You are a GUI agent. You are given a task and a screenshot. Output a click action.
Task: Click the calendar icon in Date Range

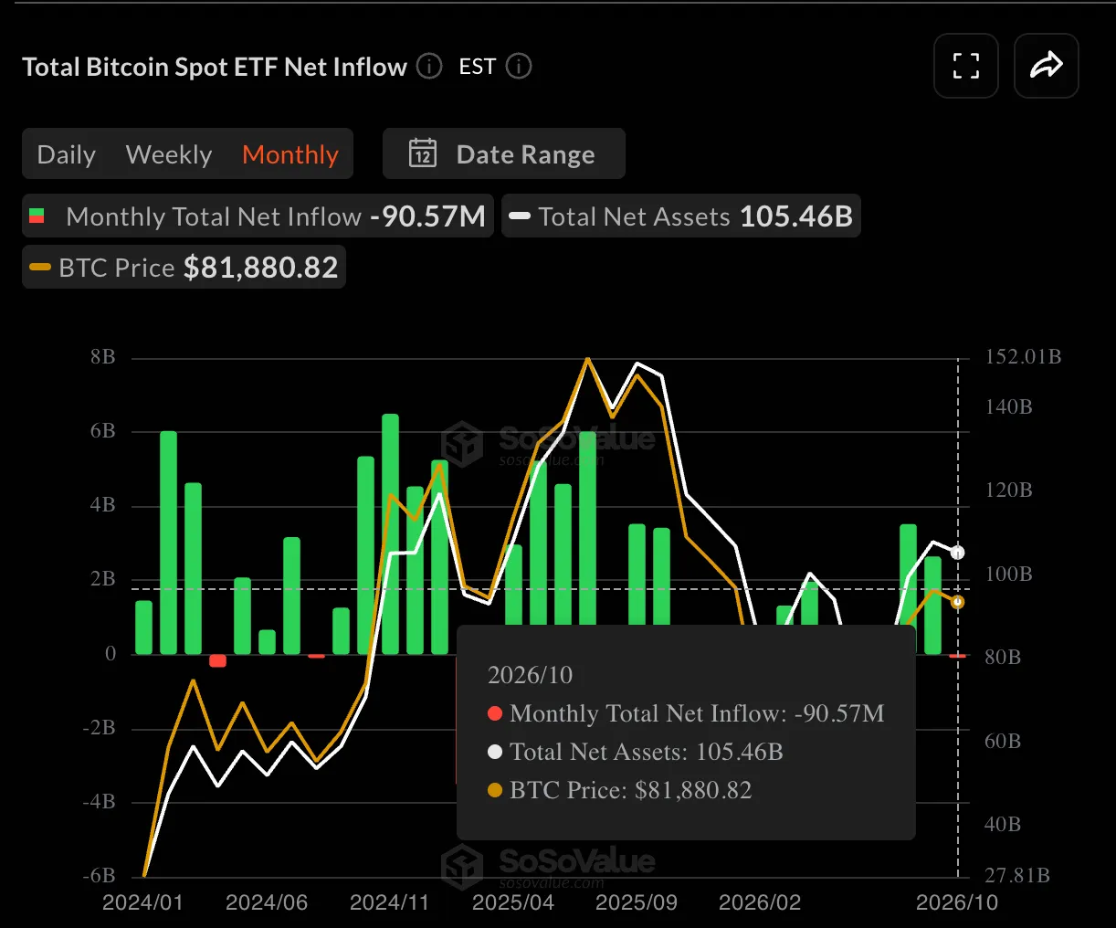pos(423,153)
